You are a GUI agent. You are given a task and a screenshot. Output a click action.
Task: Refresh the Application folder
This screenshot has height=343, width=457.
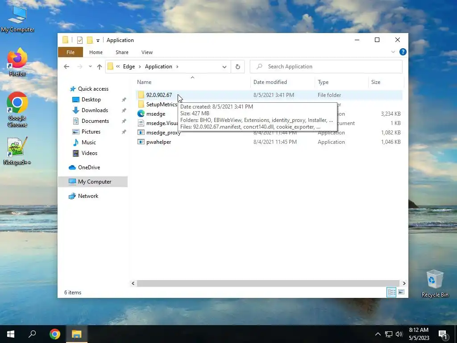coord(237,67)
